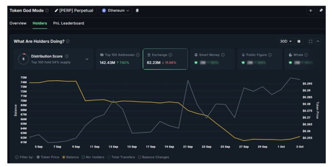Pin this token with the pin icon
The image size is (332, 167).
[x=321, y=11]
